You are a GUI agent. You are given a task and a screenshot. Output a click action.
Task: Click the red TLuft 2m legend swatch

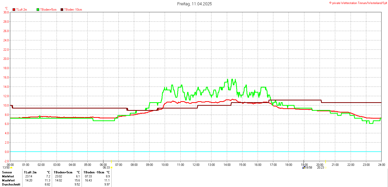[x=14, y=10]
